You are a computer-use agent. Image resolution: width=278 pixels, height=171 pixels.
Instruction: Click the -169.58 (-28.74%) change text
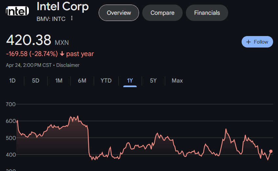click(x=32, y=54)
